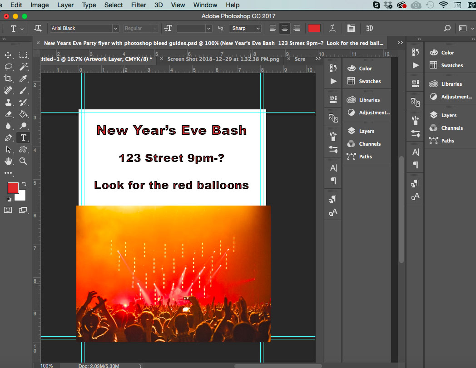Open the Filter menu

138,5
